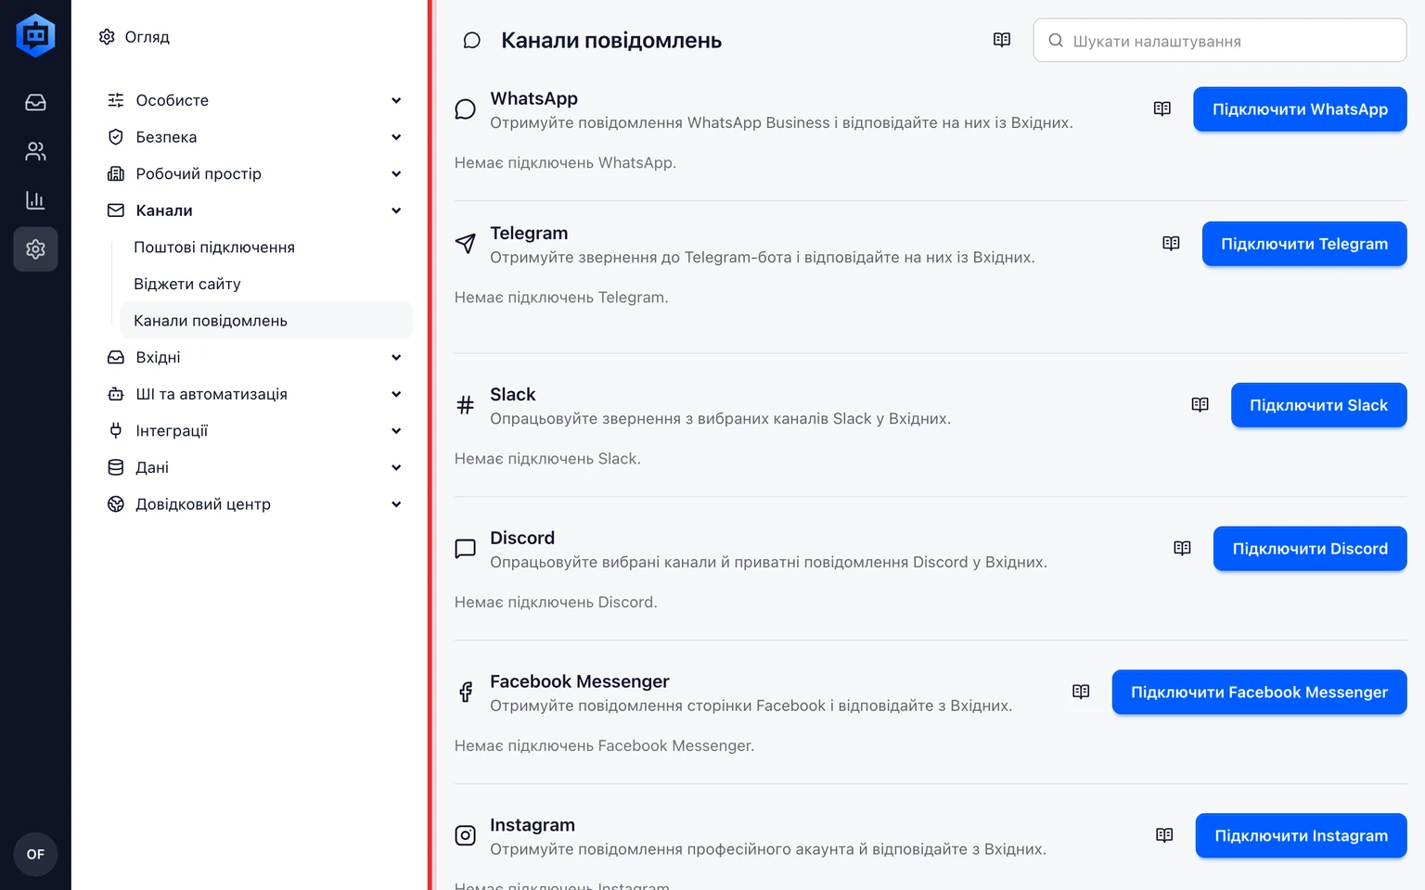1425x890 pixels.
Task: Click the Інтеграції menu label
Action: point(172,430)
